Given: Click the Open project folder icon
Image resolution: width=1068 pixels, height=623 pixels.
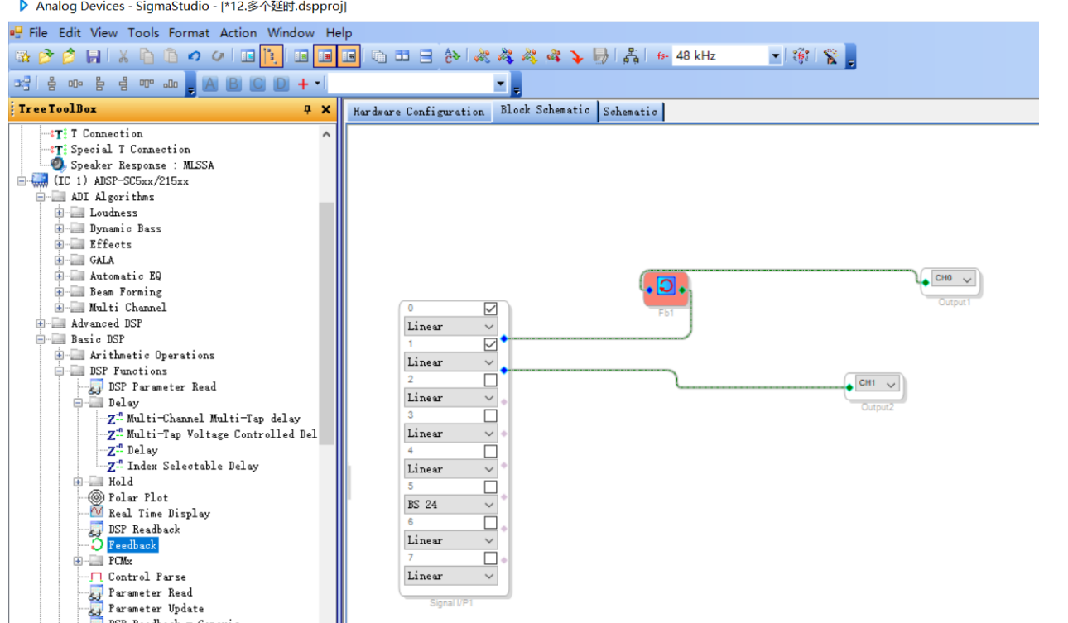Looking at the screenshot, I should 46,56.
